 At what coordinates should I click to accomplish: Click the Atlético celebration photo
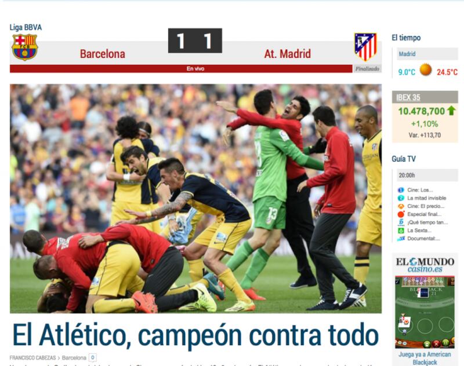195,199
